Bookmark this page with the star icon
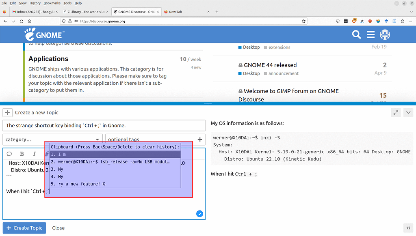Image resolution: width=416 pixels, height=236 pixels. [x=303, y=20]
